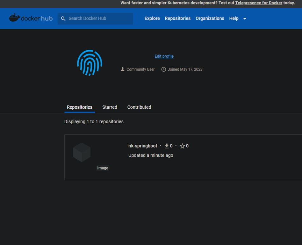Click the Image badge on lnk-springboot
302x245 pixels.
103,168
